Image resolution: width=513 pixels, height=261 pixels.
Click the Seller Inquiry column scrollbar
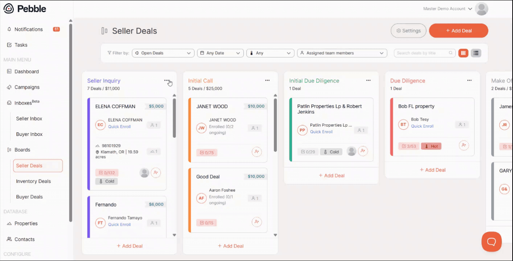174,118
